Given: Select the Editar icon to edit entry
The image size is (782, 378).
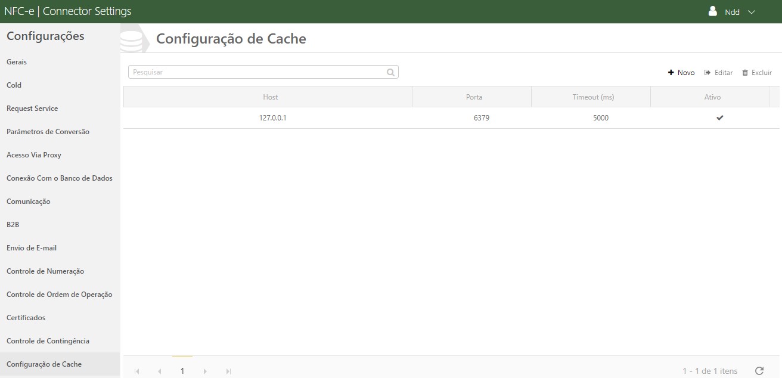Looking at the screenshot, I should pos(708,72).
